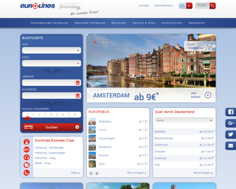This screenshot has height=189, width=236.
Task: Click the headphones amenity icon
Action: (26, 157)
